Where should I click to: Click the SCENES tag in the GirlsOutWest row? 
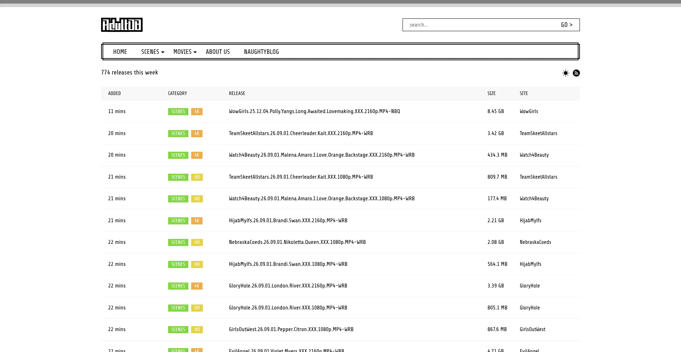(x=178, y=330)
